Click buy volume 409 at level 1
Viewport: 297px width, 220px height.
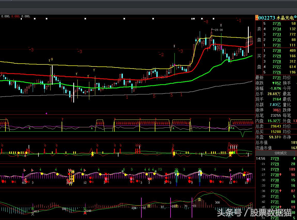tap(292, 51)
